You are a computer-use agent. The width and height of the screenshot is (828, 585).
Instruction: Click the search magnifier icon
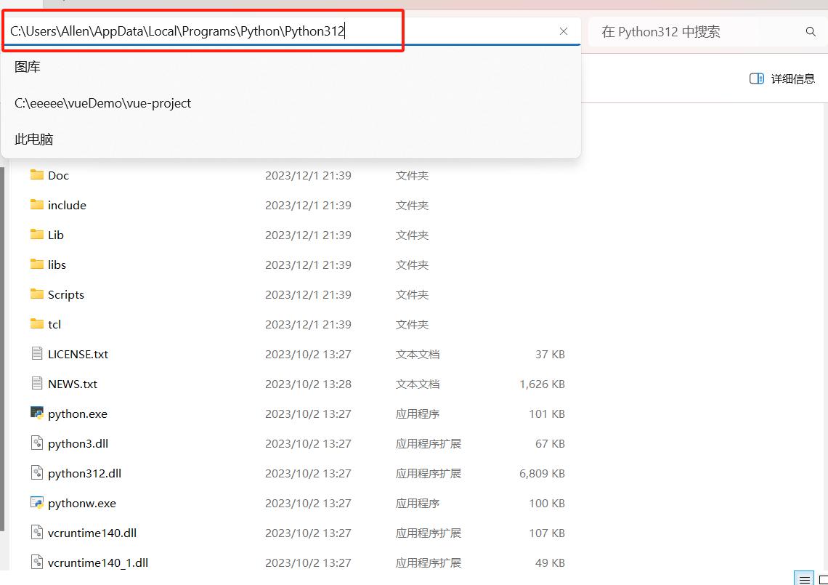tap(811, 32)
